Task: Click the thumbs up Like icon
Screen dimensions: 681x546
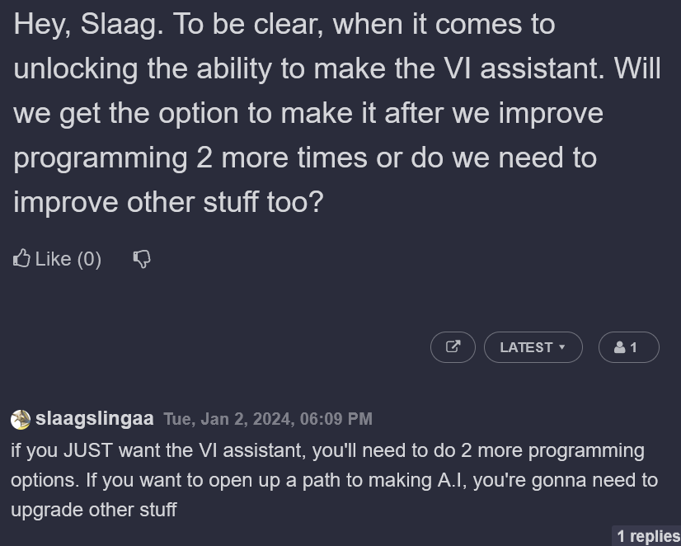Action: [22, 258]
